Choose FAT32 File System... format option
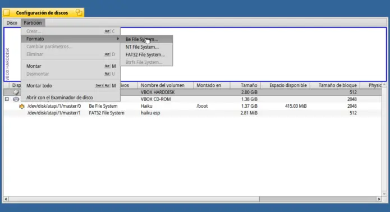This screenshot has width=390, height=212. click(x=146, y=54)
